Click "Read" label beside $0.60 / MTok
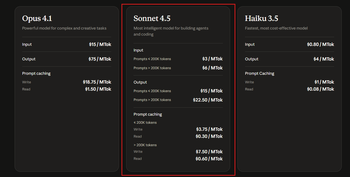 click(138, 159)
